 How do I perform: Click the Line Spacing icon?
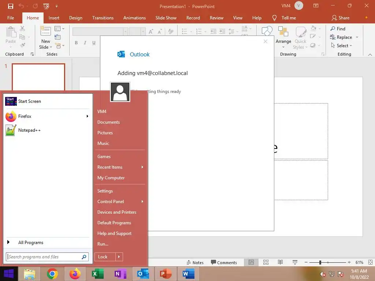pyautogui.click(x=231, y=31)
